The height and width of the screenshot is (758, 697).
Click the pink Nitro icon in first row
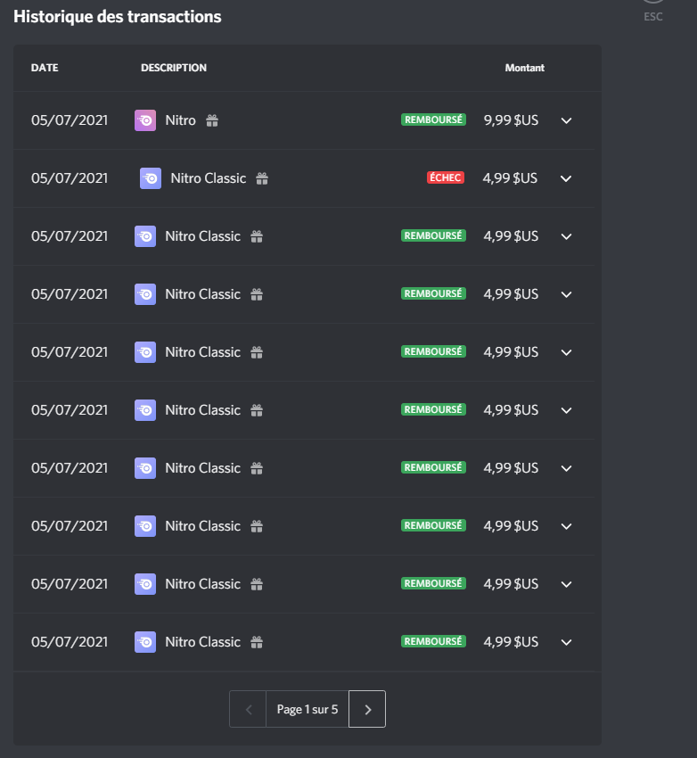[x=145, y=120]
